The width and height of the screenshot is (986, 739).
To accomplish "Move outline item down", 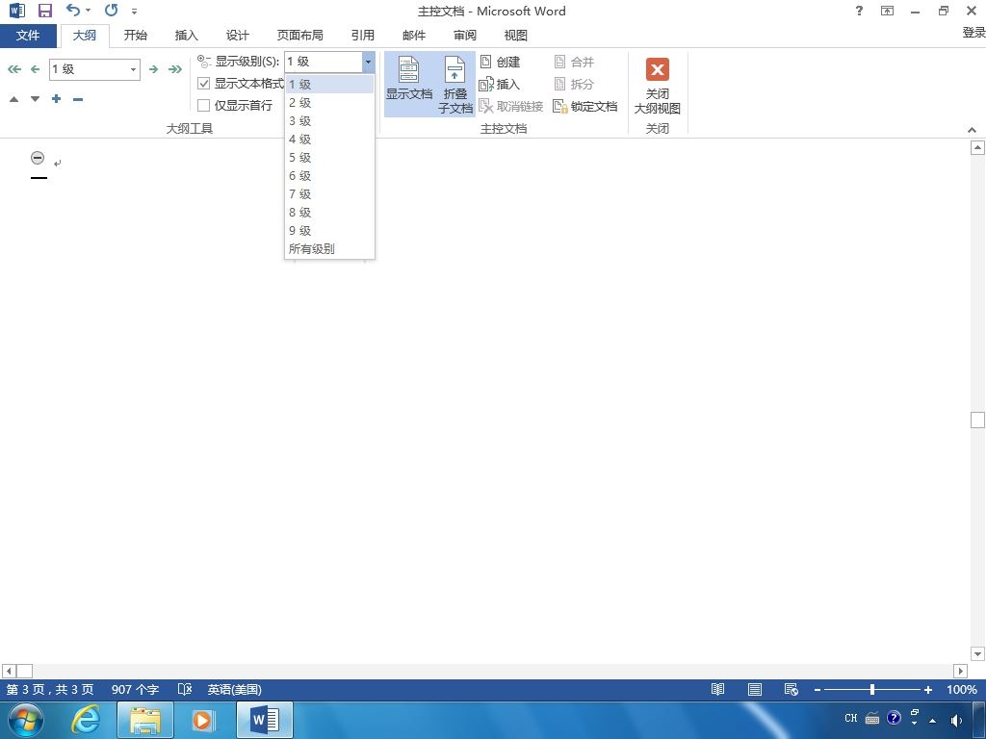I will coord(36,99).
